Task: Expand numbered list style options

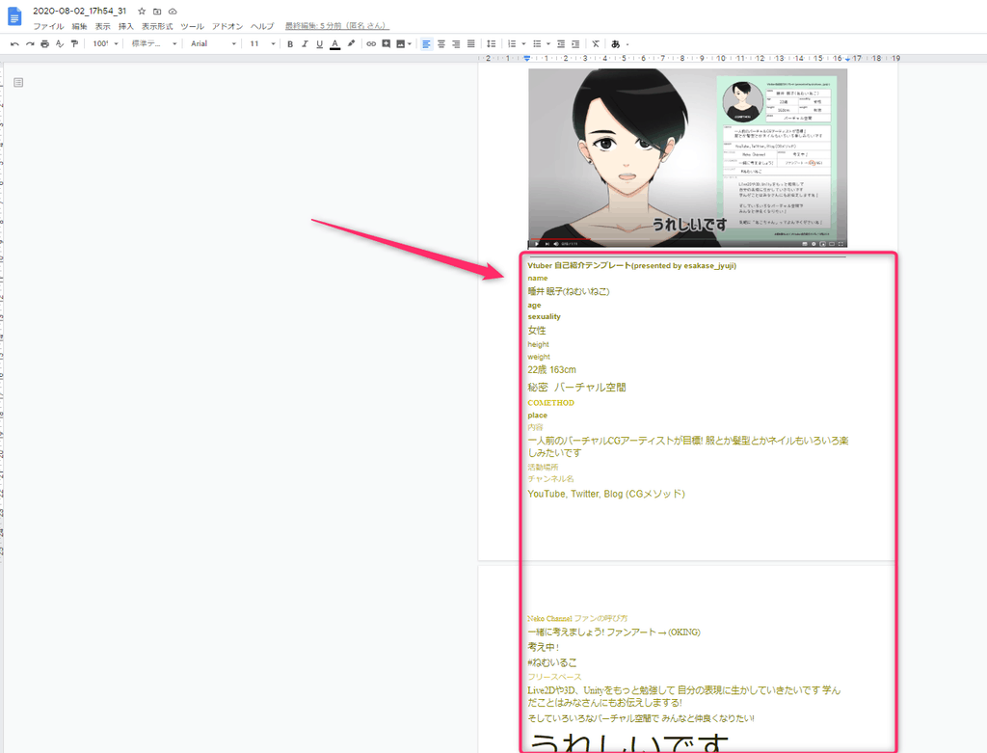Action: point(523,44)
